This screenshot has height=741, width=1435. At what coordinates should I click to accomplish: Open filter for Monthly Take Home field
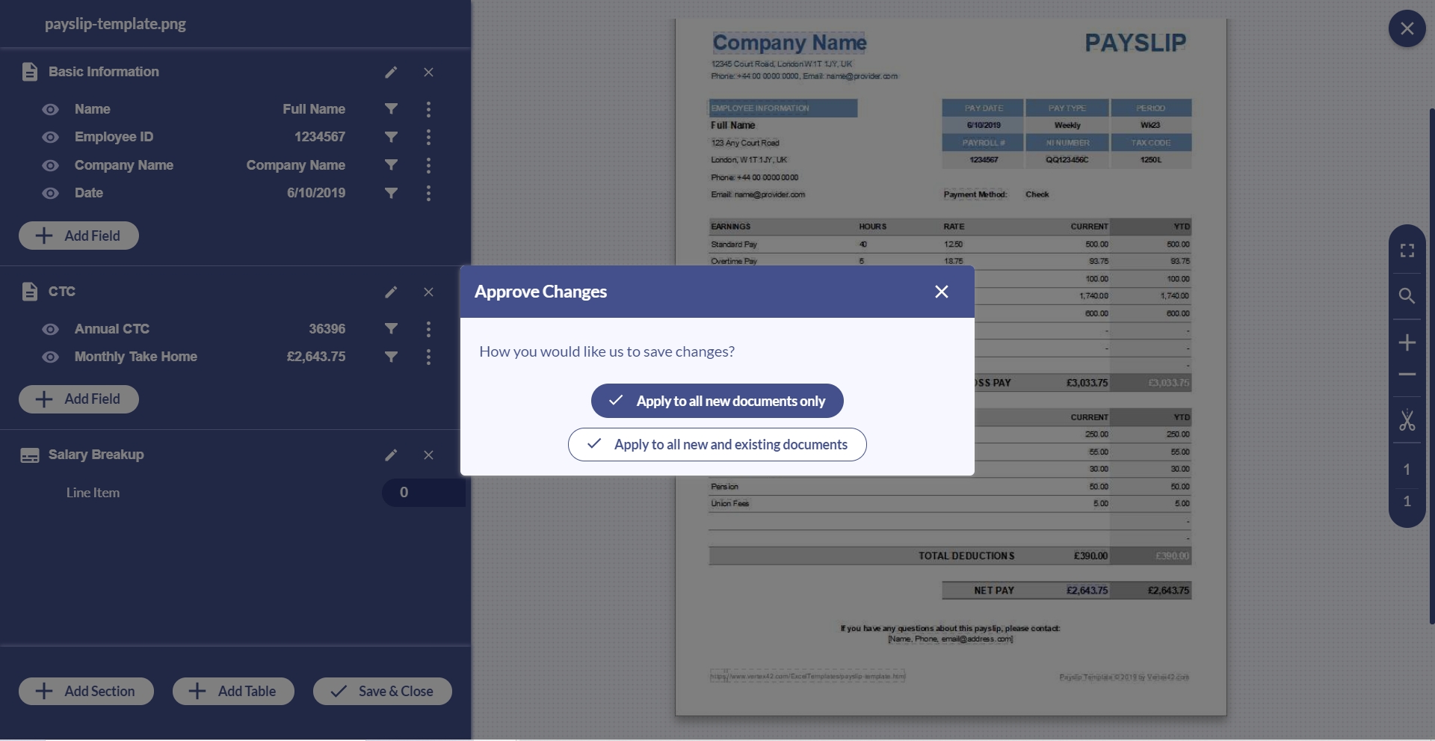391,357
